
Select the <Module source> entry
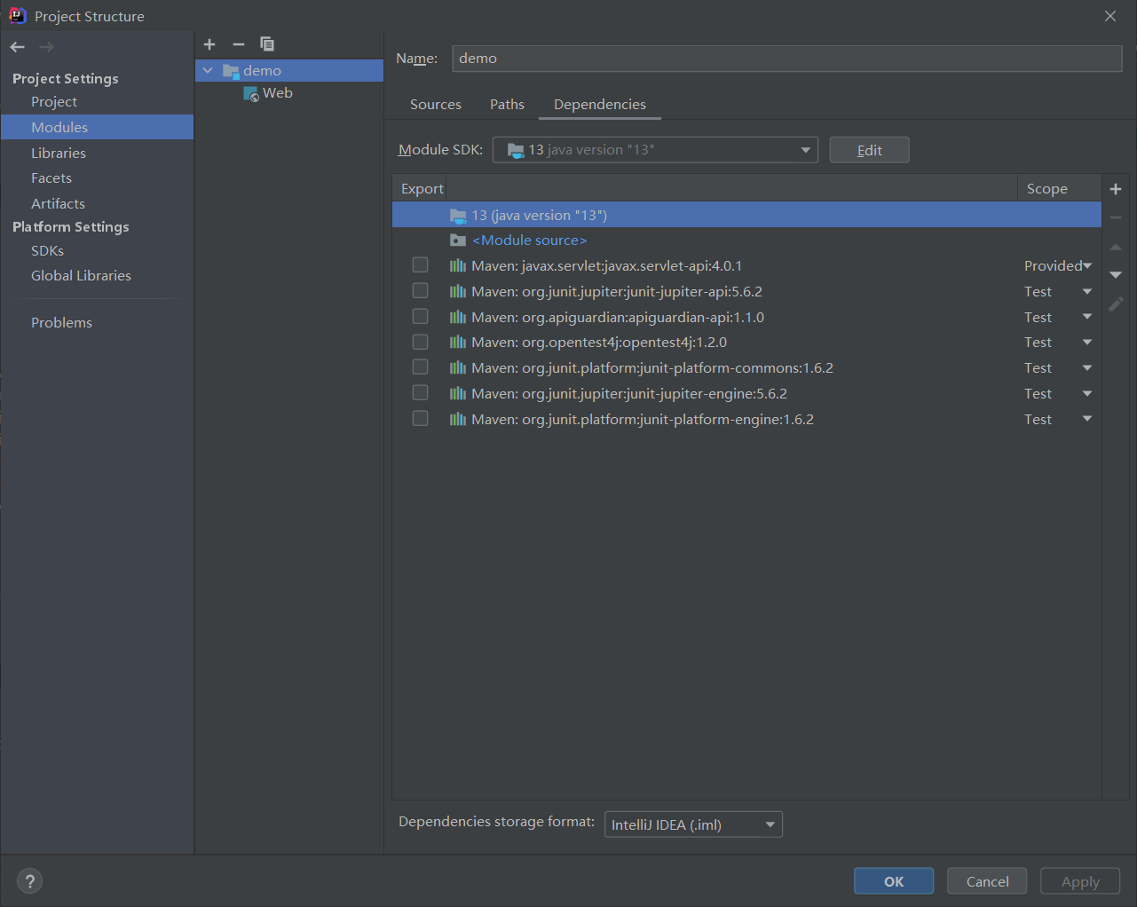pyautogui.click(x=529, y=241)
